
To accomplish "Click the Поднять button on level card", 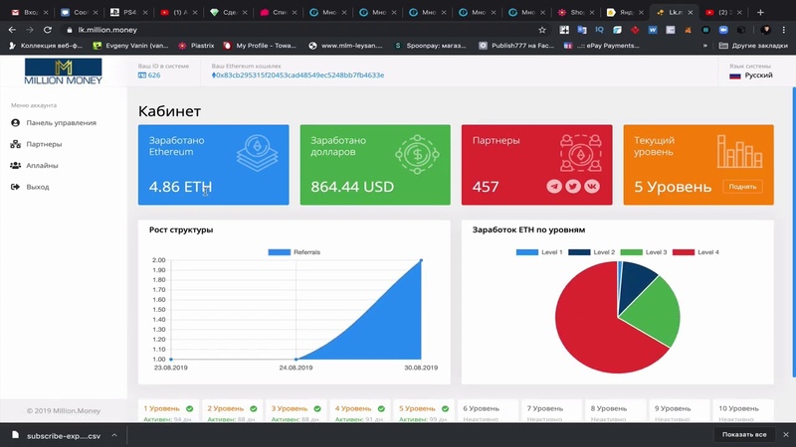I will click(x=742, y=187).
